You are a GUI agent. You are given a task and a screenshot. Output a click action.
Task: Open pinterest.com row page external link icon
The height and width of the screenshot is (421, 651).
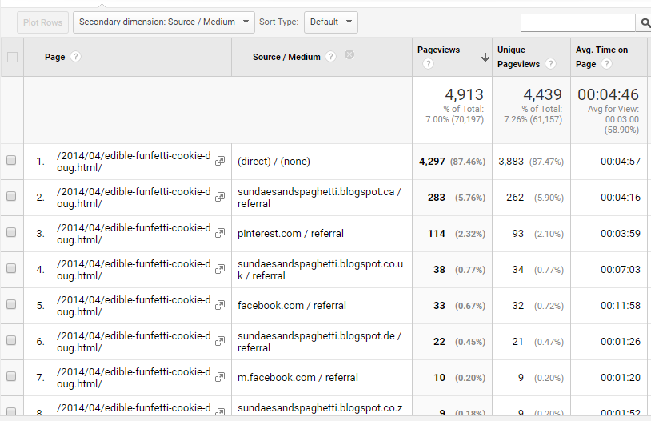(x=220, y=234)
